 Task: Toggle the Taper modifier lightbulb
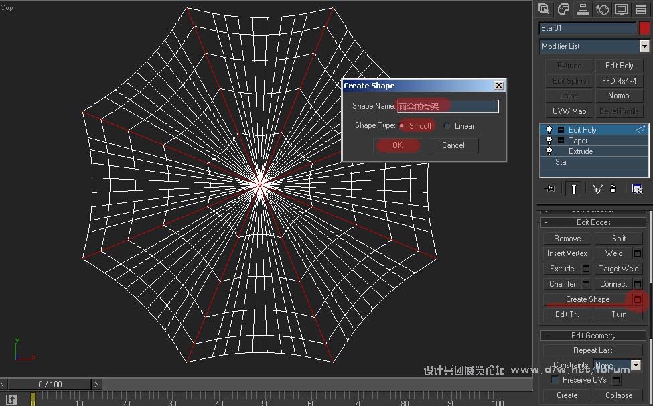(549, 140)
